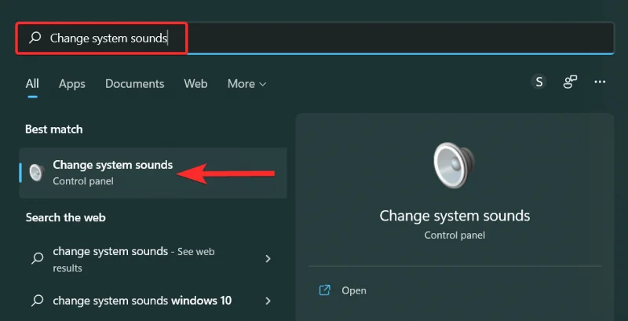Click the S account avatar icon
The width and height of the screenshot is (628, 321).
coord(539,82)
